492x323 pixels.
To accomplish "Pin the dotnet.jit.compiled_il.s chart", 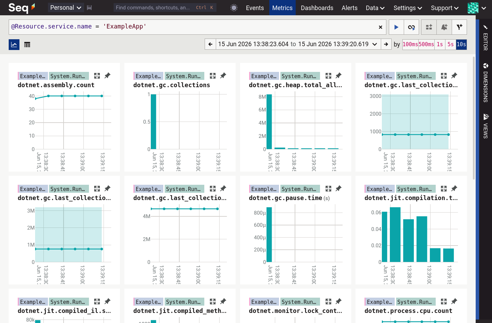I will click(107, 301).
